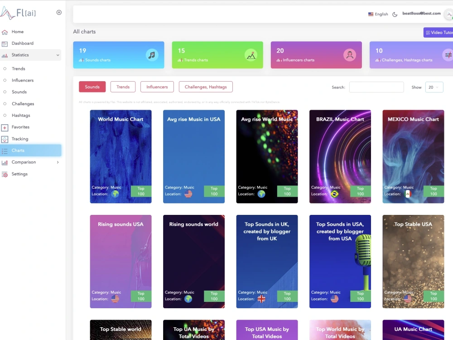Click Top 100 badge on Rising sounds world
This screenshot has height=340, width=453.
click(x=214, y=296)
